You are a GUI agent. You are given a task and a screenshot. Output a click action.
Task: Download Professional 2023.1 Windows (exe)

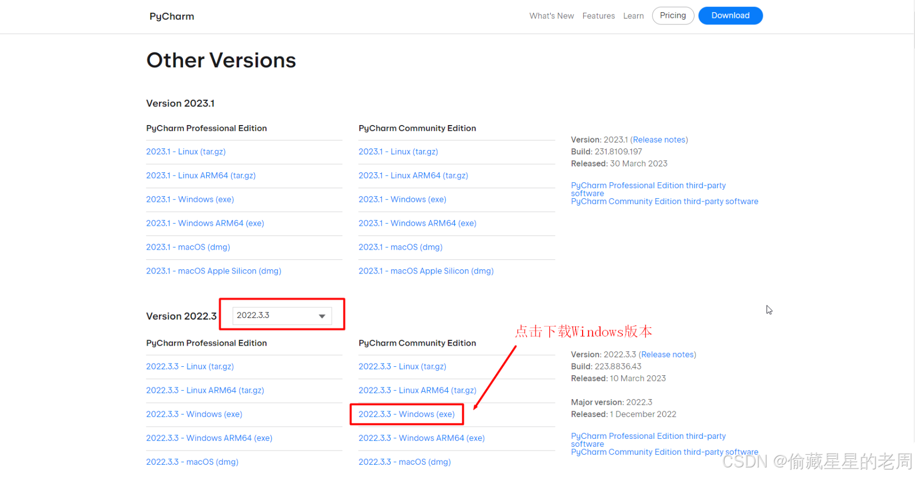(190, 199)
